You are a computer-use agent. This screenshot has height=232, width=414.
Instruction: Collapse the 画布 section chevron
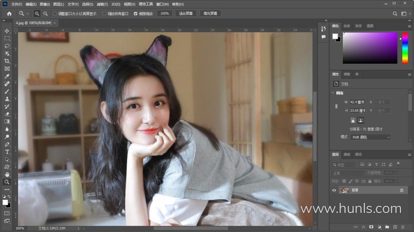pos(333,93)
